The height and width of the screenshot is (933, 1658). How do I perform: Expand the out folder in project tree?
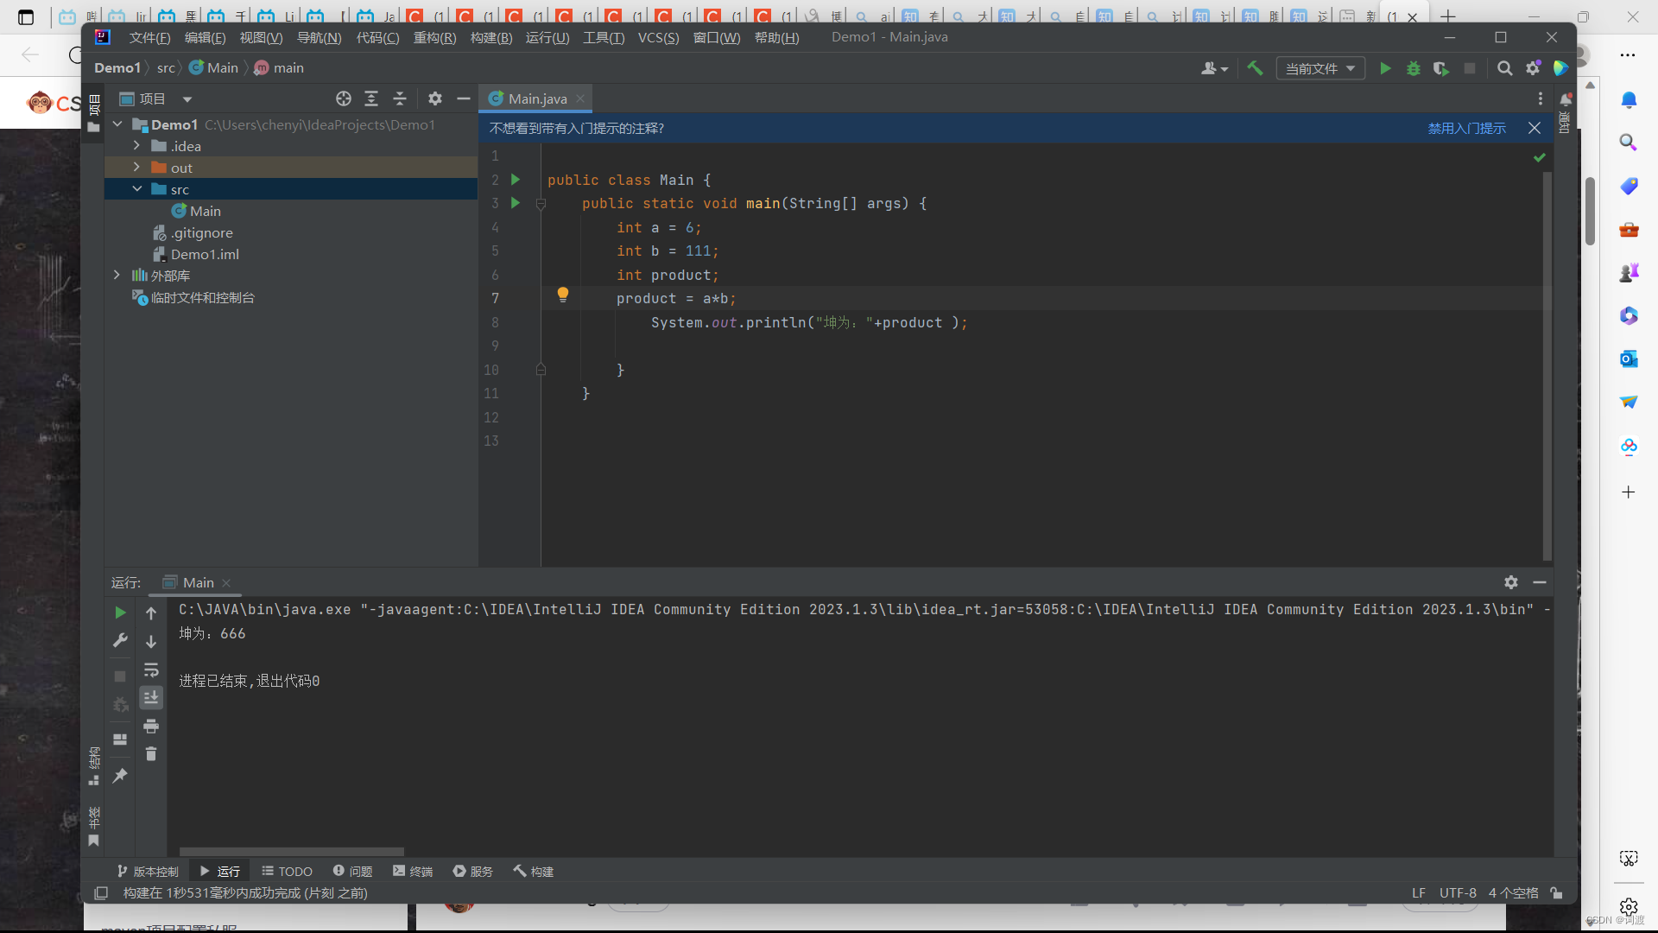click(x=136, y=167)
